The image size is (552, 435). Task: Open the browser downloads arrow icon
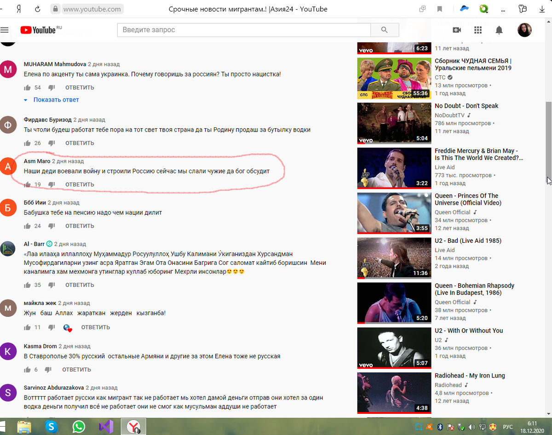click(542, 9)
